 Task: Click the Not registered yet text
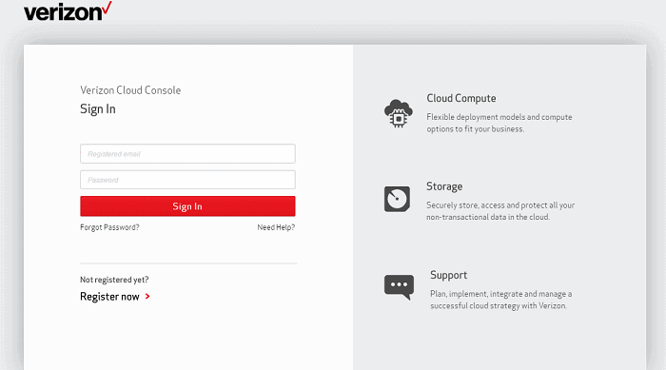114,280
